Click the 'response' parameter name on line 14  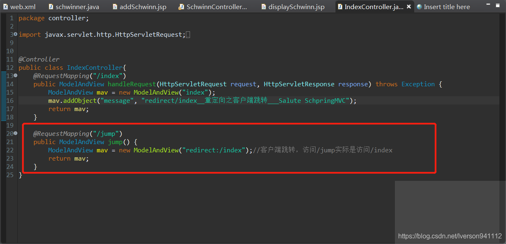(353, 84)
